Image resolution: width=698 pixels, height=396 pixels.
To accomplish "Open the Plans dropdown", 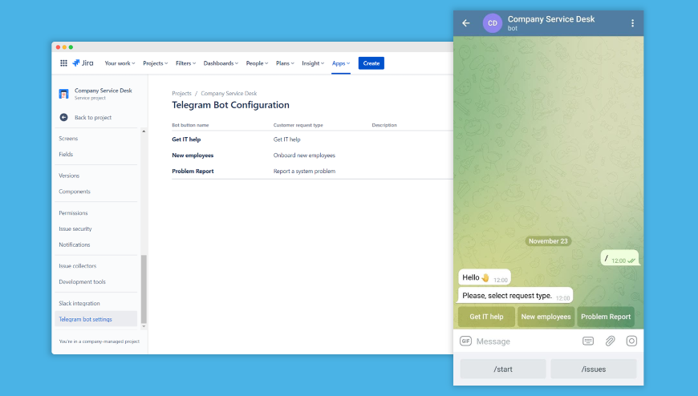I will (x=285, y=63).
